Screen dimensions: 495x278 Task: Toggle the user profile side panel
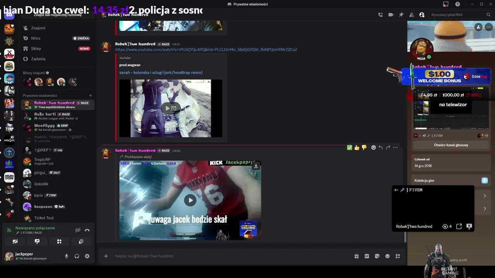point(422,15)
